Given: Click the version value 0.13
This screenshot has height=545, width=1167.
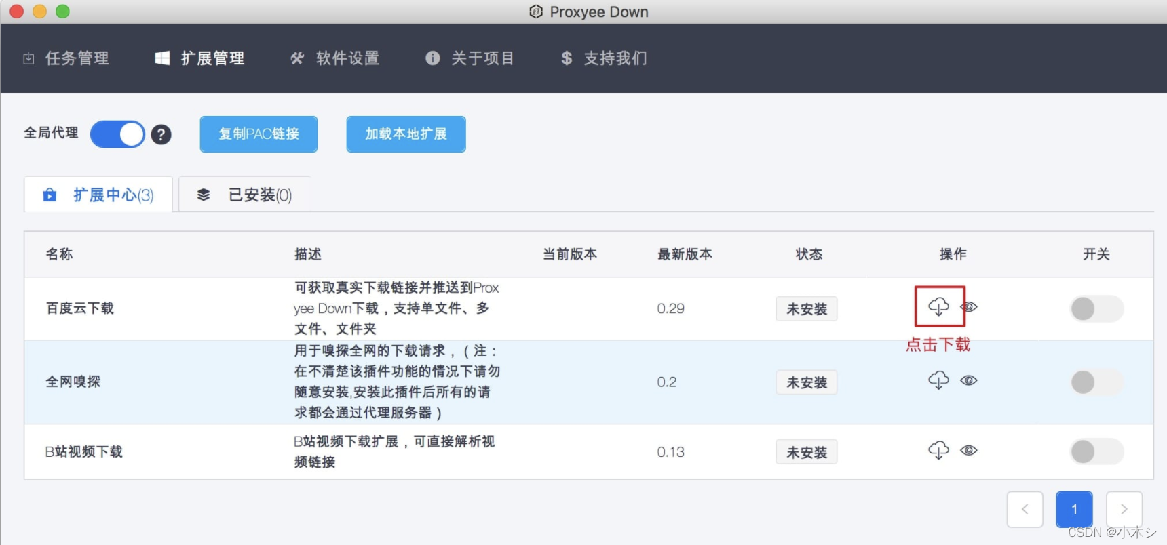Looking at the screenshot, I should (x=670, y=451).
